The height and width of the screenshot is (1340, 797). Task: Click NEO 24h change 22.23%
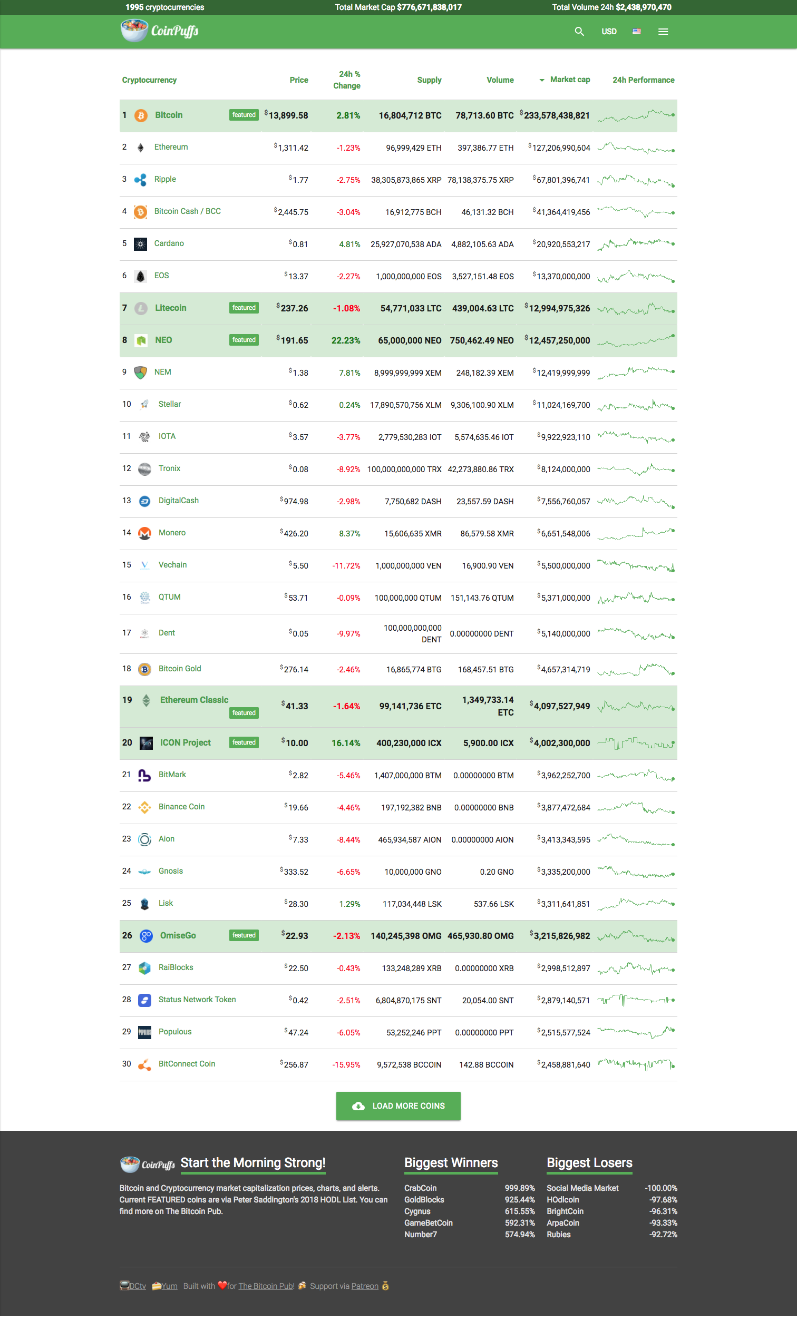pyautogui.click(x=346, y=340)
